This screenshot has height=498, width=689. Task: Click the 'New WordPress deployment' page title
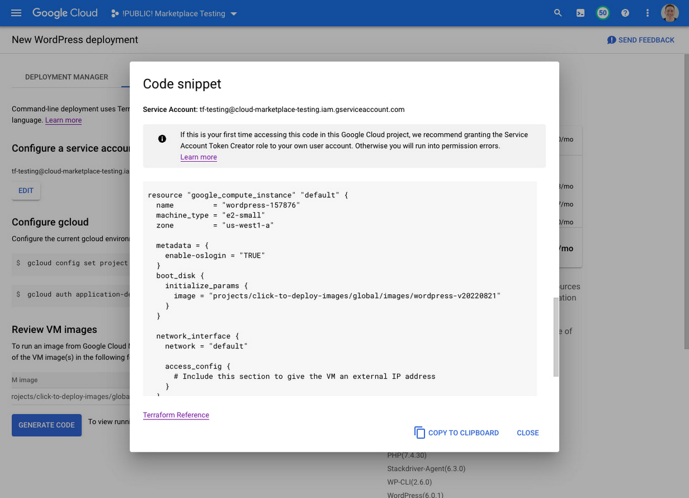(x=75, y=40)
